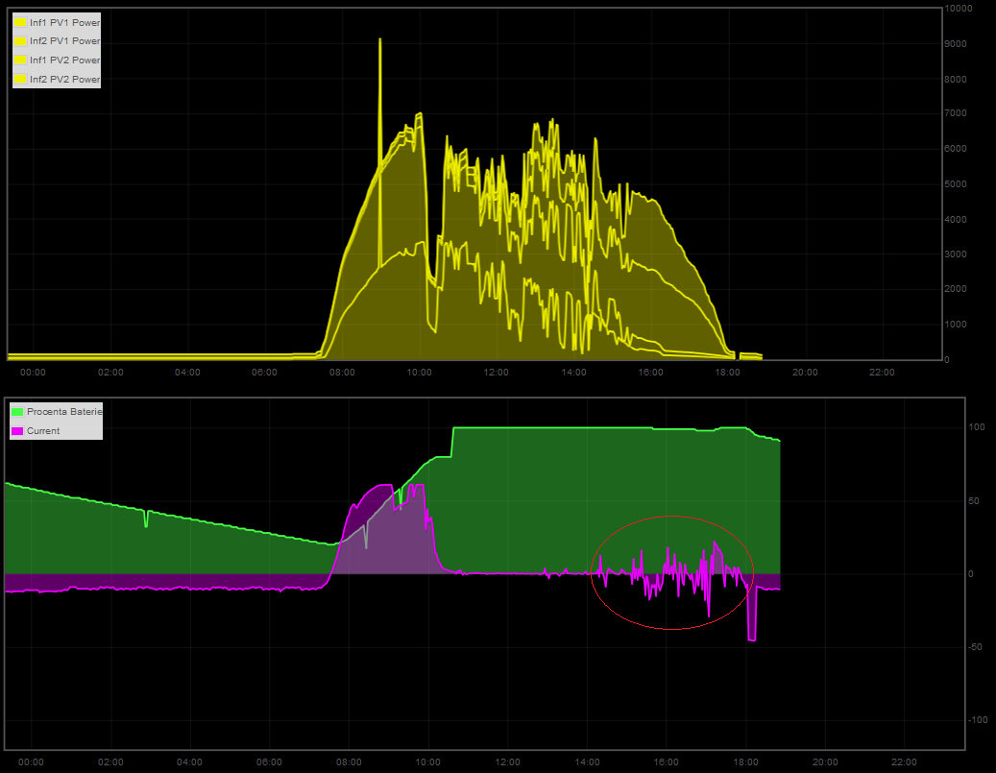The image size is (996, 773).
Task: Click the sharp negative magenta current dip
Action: coord(752,639)
